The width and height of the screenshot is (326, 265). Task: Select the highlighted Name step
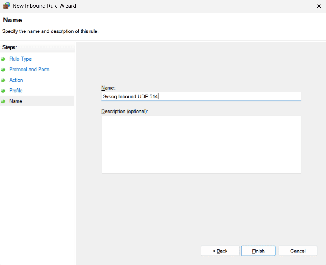point(15,101)
